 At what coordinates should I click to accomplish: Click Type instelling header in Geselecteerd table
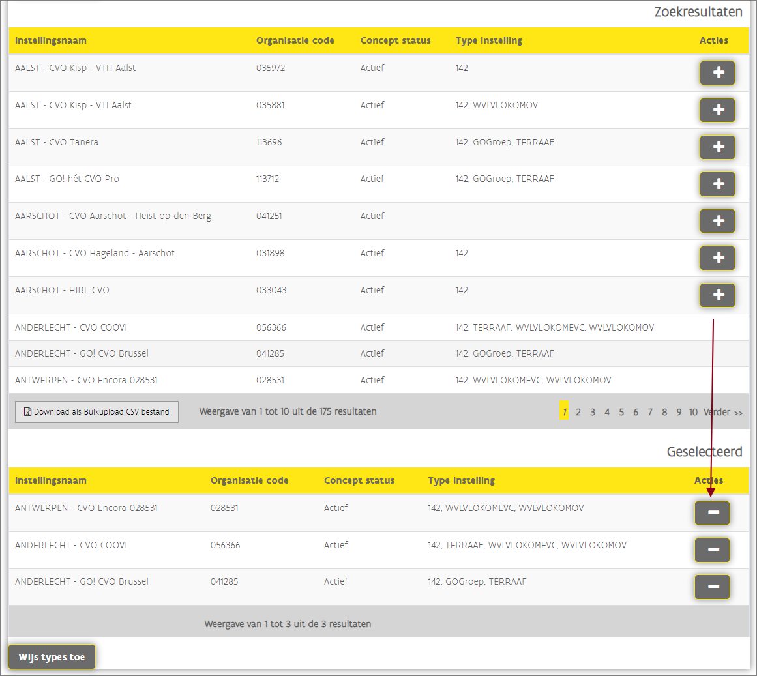pyautogui.click(x=461, y=480)
